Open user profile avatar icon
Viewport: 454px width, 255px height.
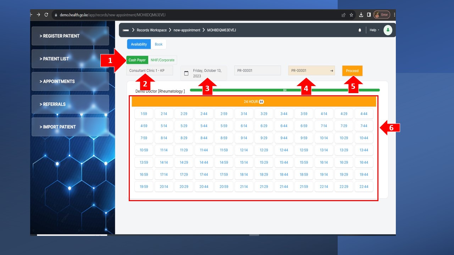(x=388, y=30)
